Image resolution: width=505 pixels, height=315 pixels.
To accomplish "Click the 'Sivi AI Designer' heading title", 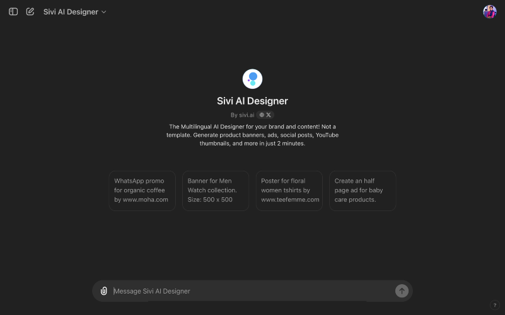I will point(252,101).
